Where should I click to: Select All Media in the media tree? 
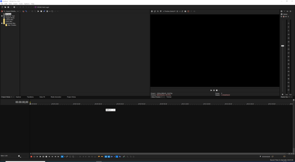click(8, 14)
